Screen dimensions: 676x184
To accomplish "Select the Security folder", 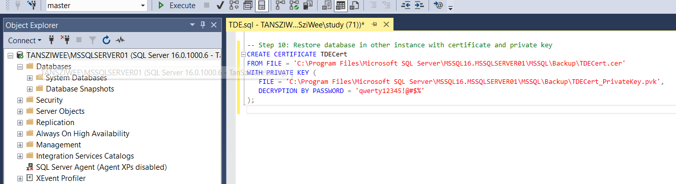I will (x=49, y=100).
